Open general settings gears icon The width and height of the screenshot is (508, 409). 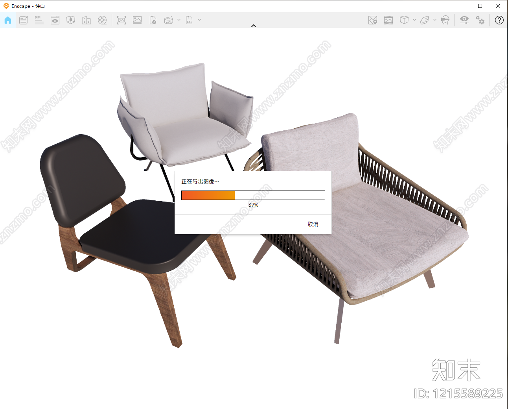[480, 20]
